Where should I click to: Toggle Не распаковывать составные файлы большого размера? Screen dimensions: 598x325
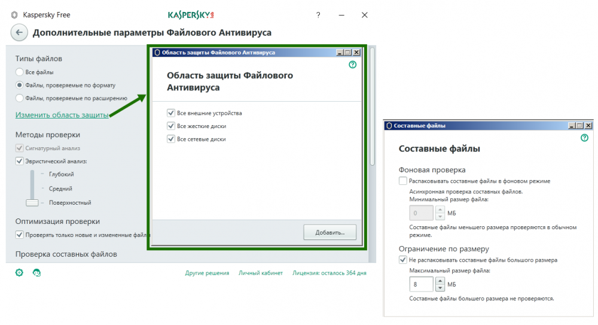pos(402,260)
